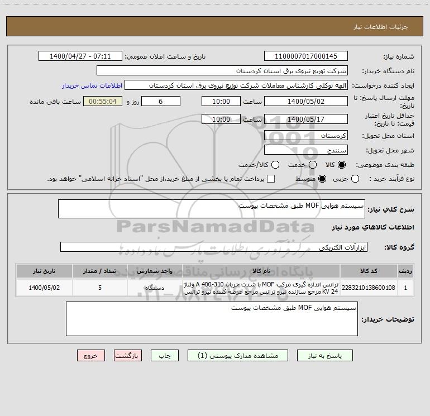Click the quantity cell showing 5
The width and height of the screenshot is (430, 416).
(100, 288)
